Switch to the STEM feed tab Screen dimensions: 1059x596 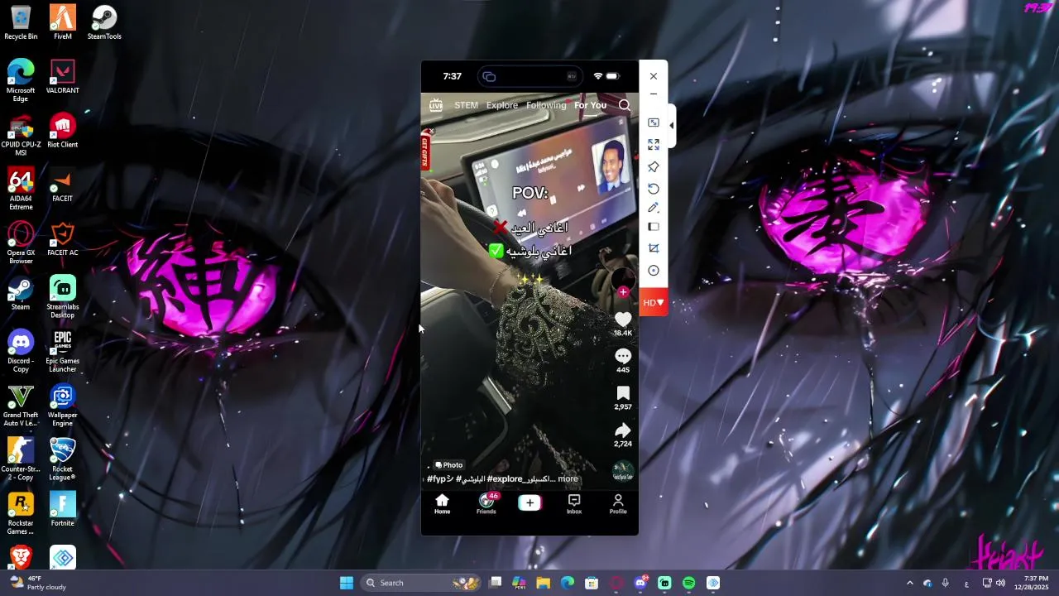coord(466,105)
